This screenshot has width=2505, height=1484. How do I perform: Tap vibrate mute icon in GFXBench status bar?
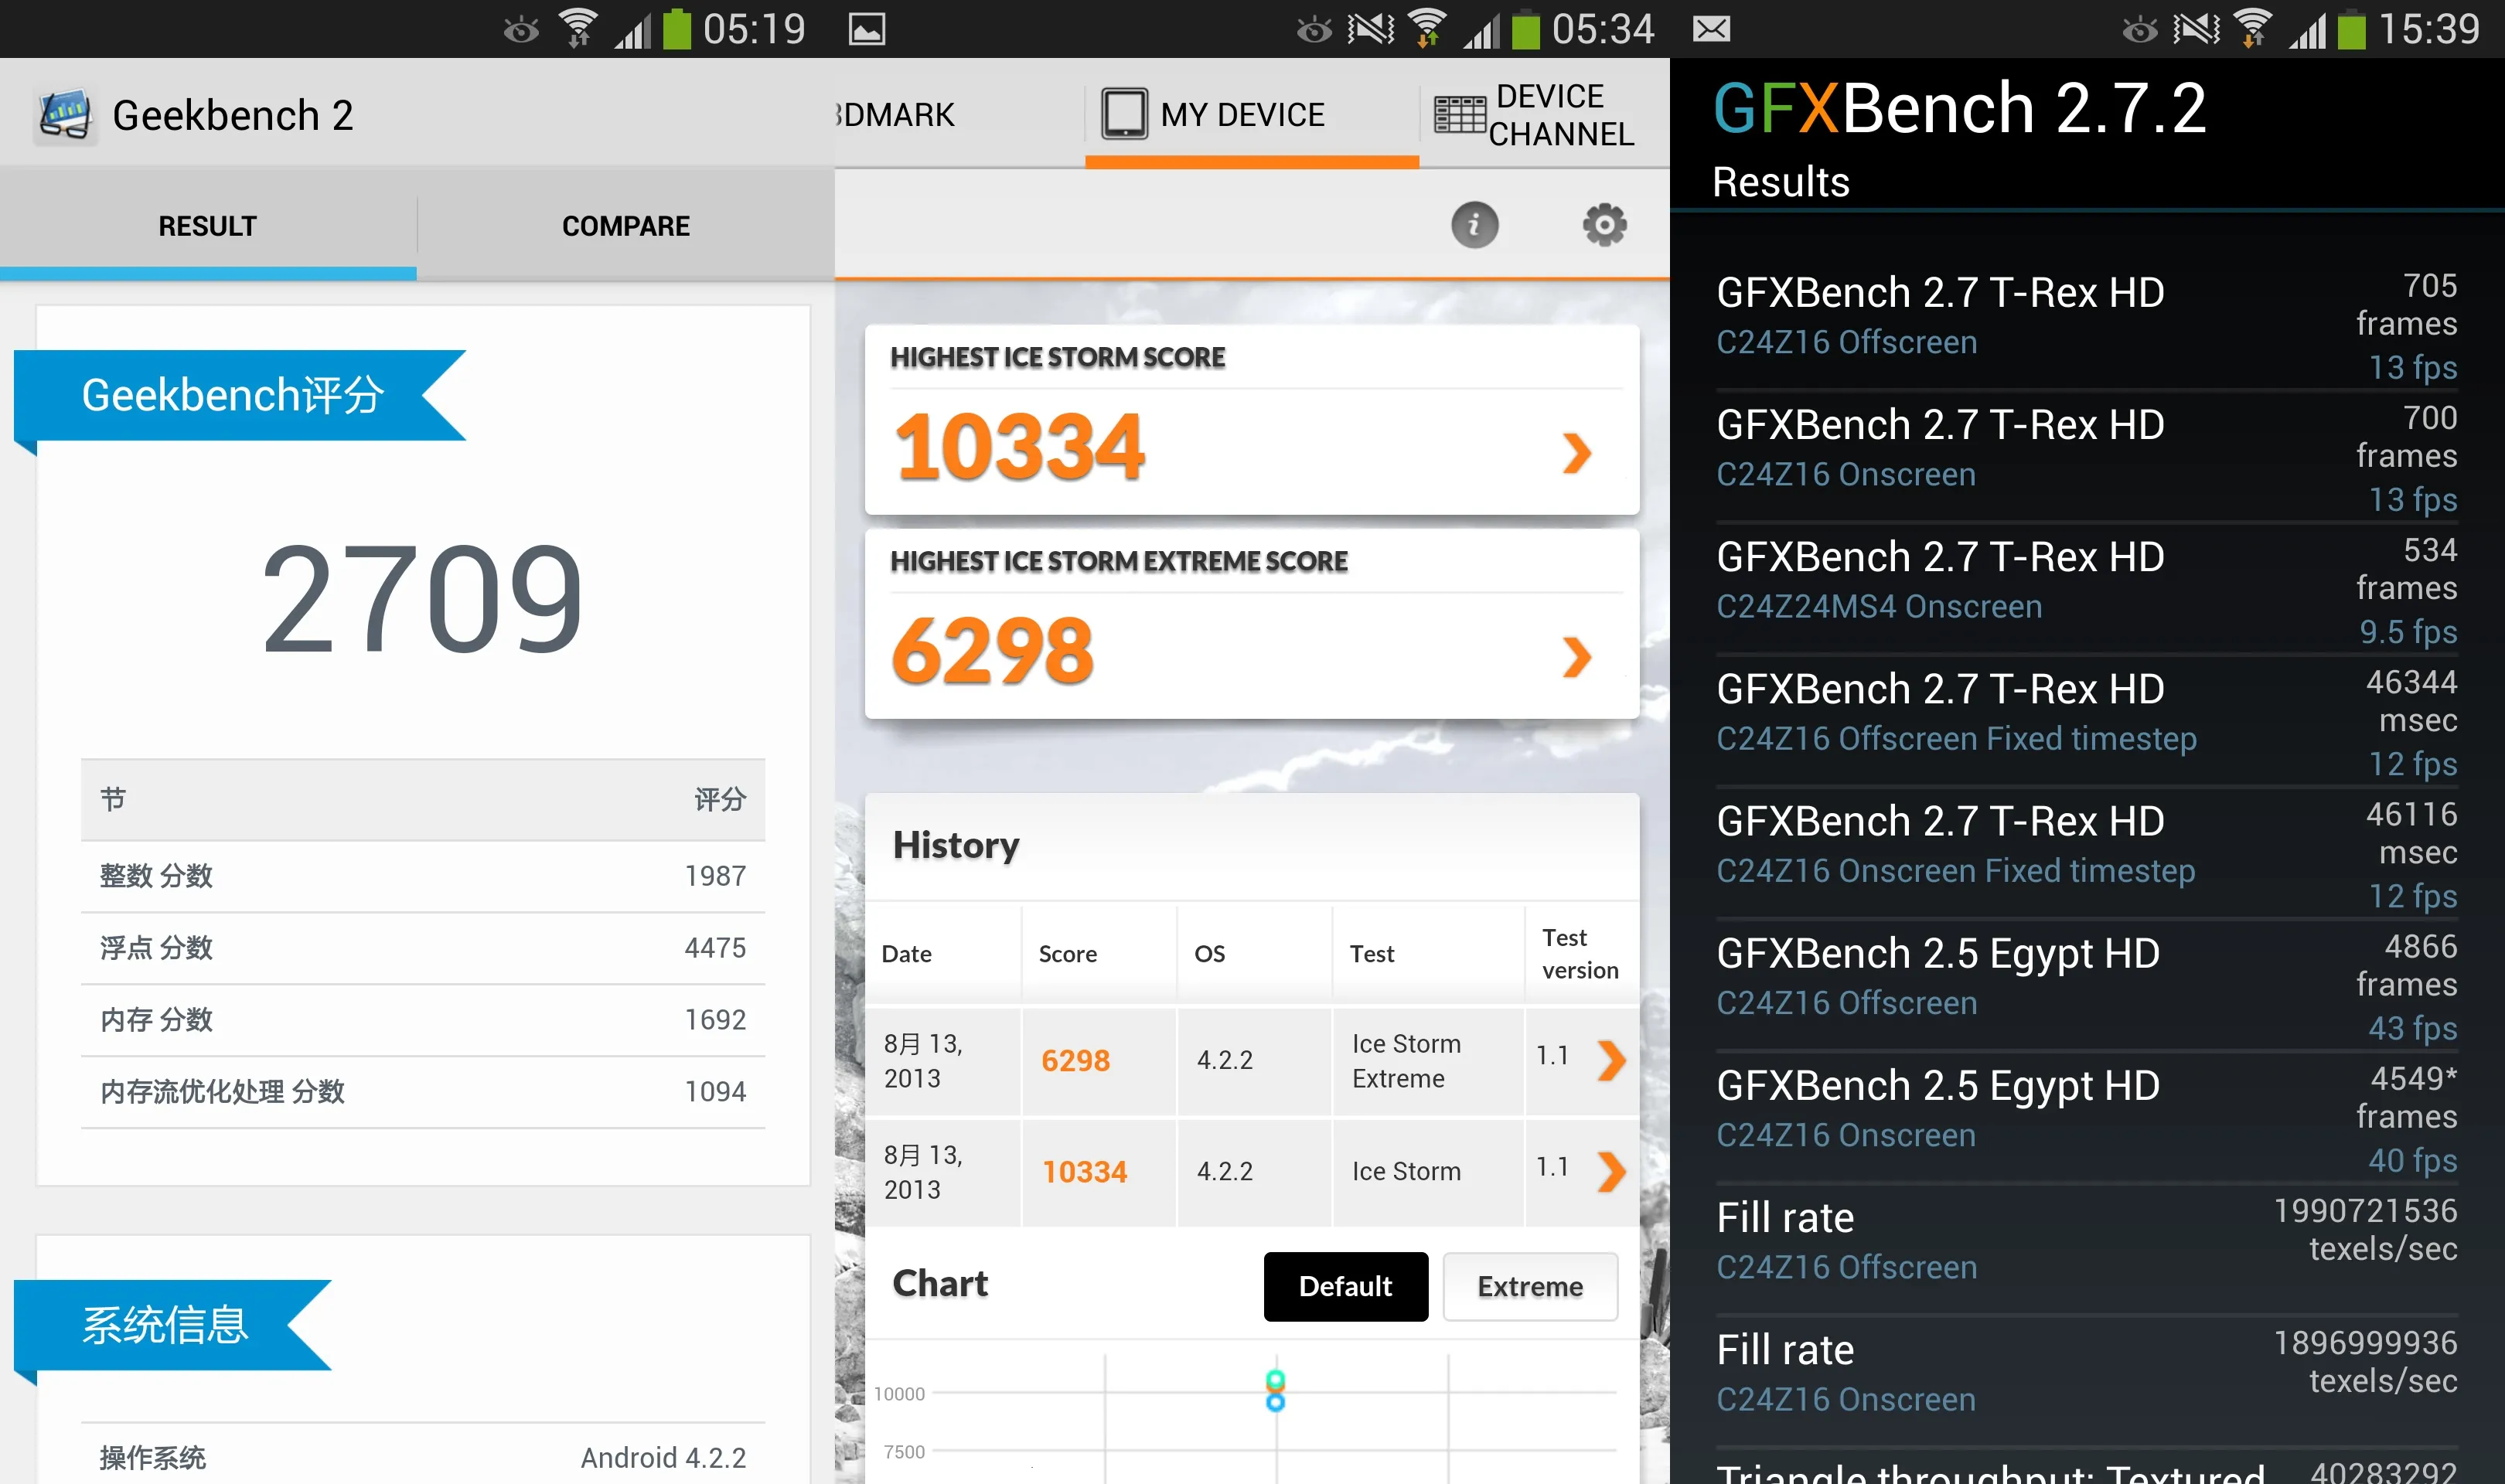pyautogui.click(x=2196, y=29)
